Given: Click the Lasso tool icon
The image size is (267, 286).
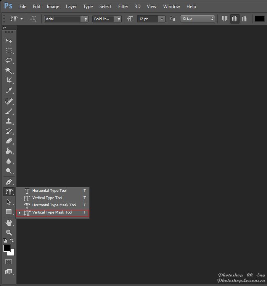Looking at the screenshot, I should pos(8,61).
